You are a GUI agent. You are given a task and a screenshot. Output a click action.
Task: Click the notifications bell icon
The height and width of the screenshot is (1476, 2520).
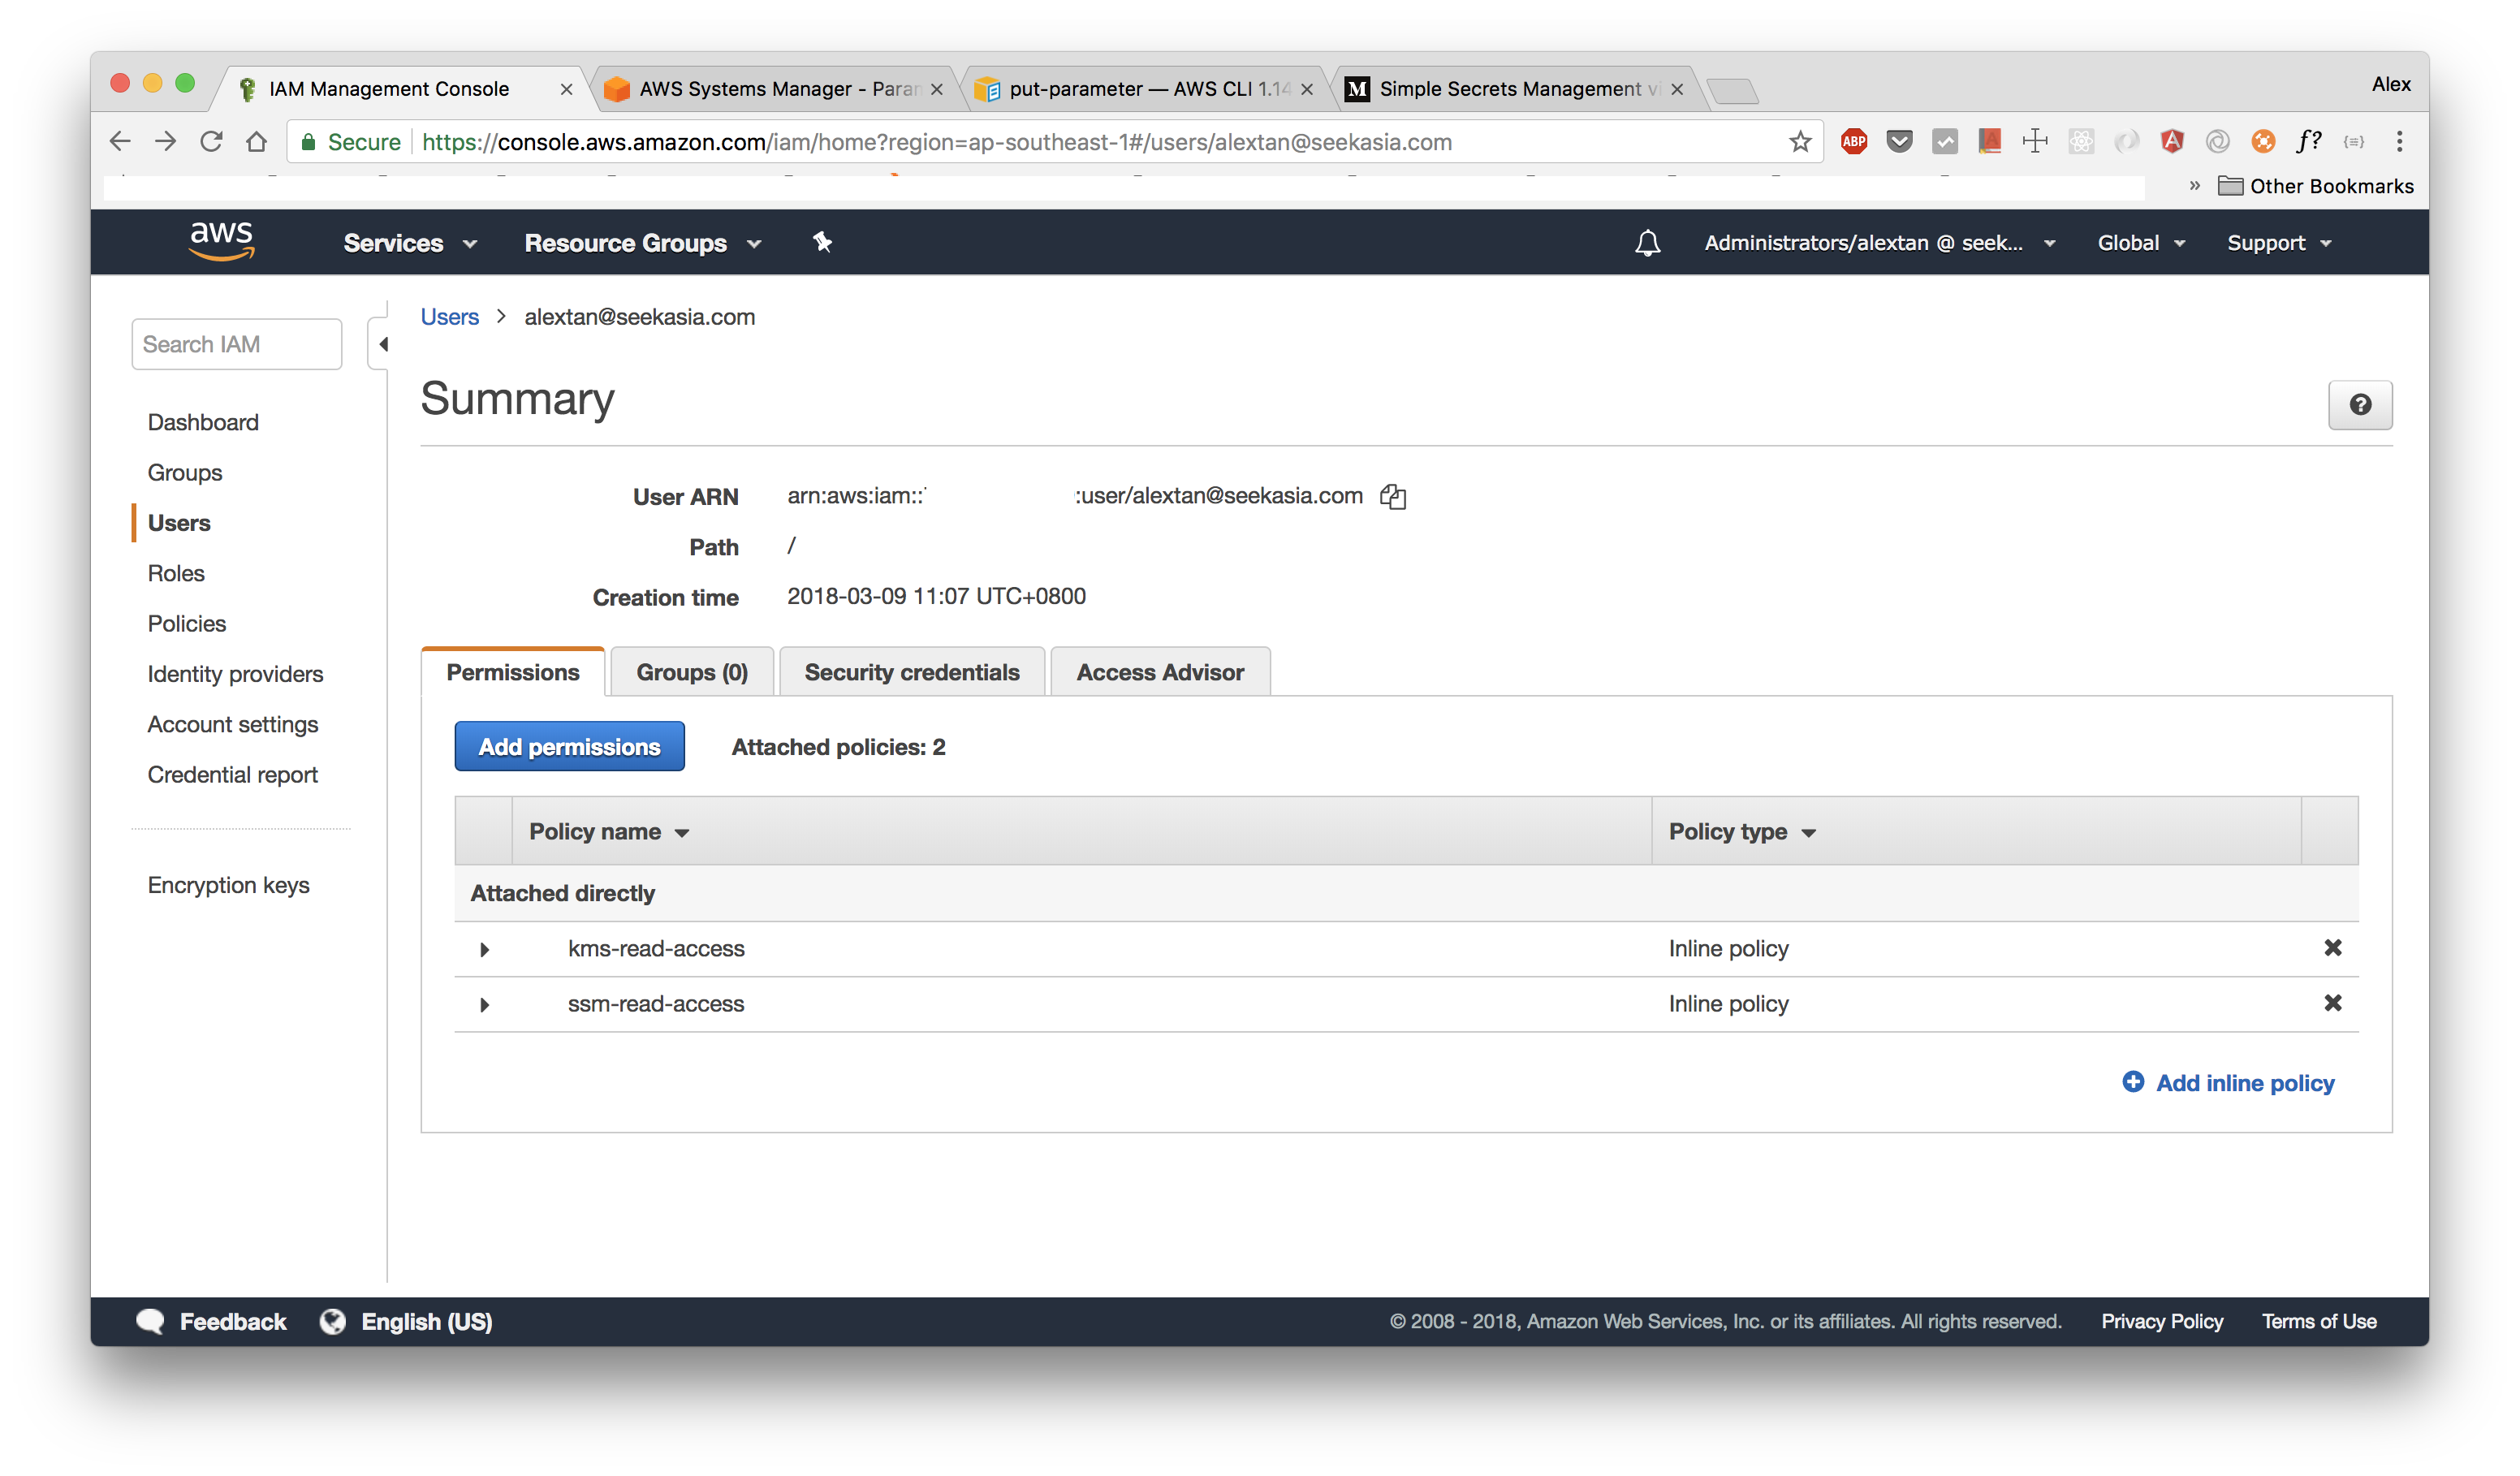click(x=1647, y=243)
